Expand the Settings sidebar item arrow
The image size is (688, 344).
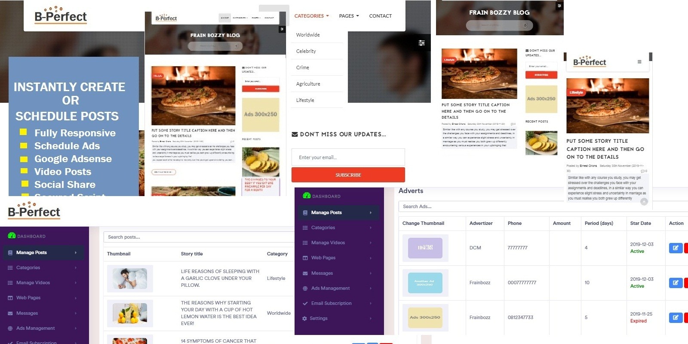[371, 319]
